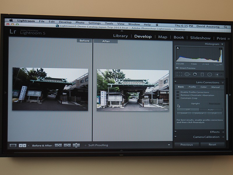Open the toolbar content dropdown arrow
233x175 pixels.
tap(169, 145)
